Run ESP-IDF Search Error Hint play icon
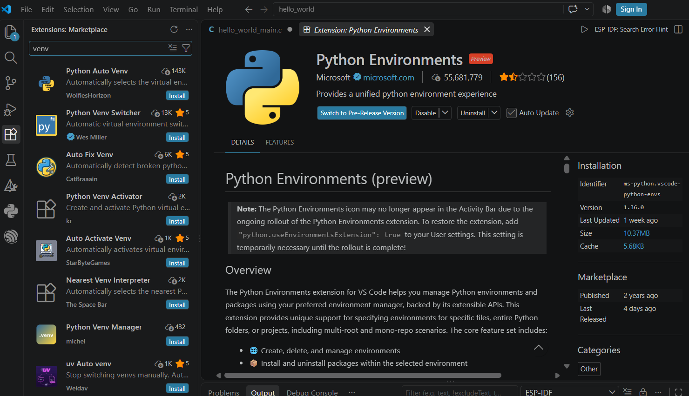The image size is (689, 396). pyautogui.click(x=584, y=29)
